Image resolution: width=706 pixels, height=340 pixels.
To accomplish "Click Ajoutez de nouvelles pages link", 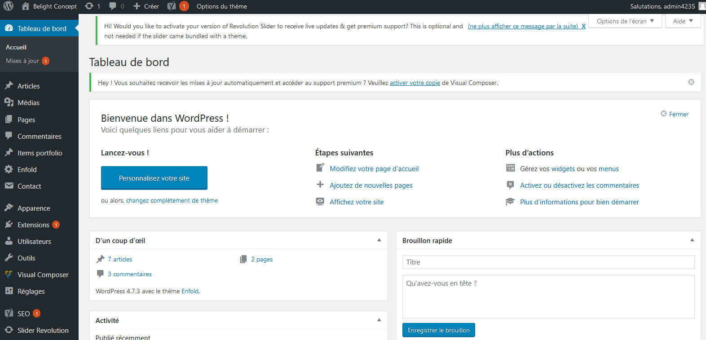I will point(371,185).
